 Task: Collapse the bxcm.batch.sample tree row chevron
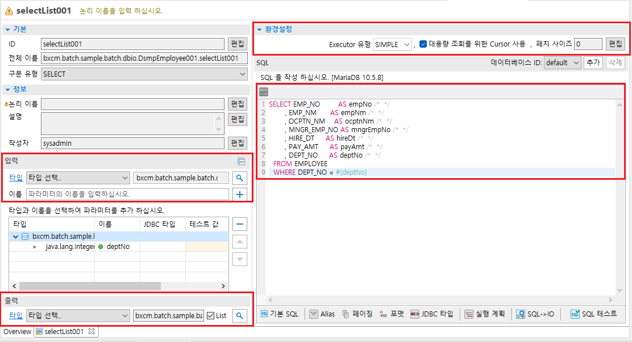pos(15,235)
